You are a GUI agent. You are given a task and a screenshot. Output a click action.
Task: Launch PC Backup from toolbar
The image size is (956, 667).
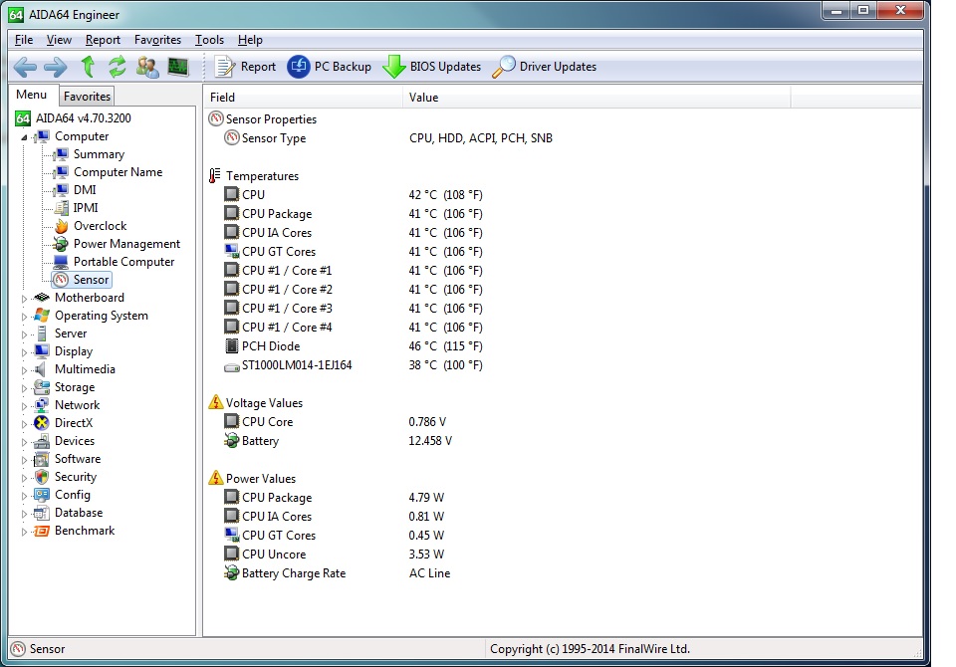330,67
